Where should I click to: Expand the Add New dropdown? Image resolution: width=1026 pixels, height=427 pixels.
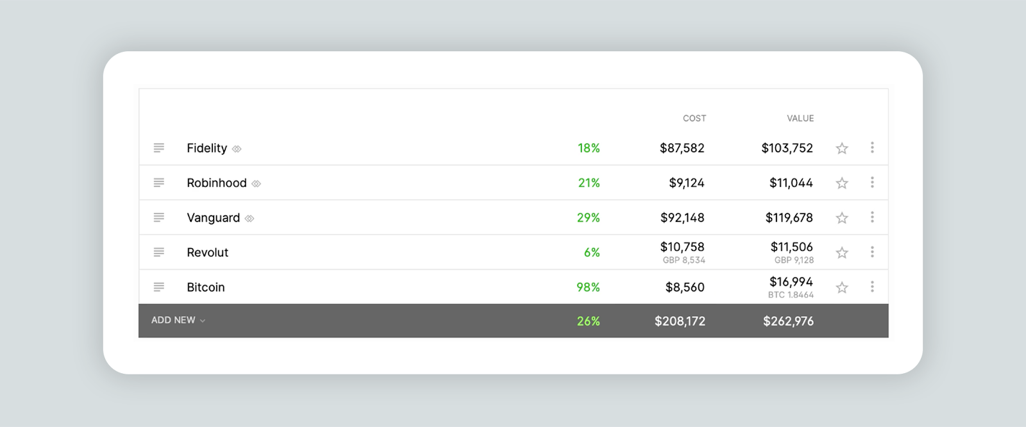[x=178, y=320]
